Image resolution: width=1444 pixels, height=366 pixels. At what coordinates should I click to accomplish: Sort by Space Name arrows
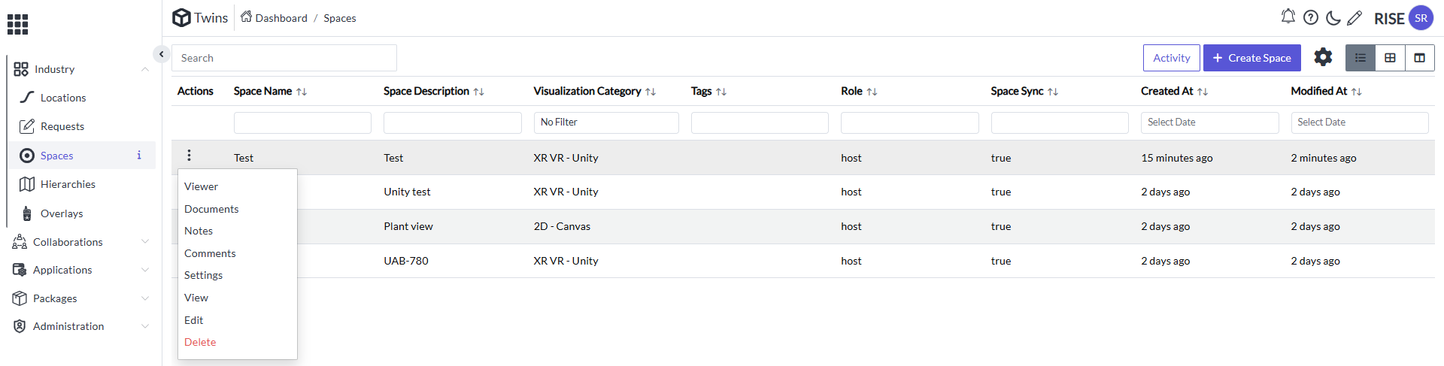click(302, 92)
